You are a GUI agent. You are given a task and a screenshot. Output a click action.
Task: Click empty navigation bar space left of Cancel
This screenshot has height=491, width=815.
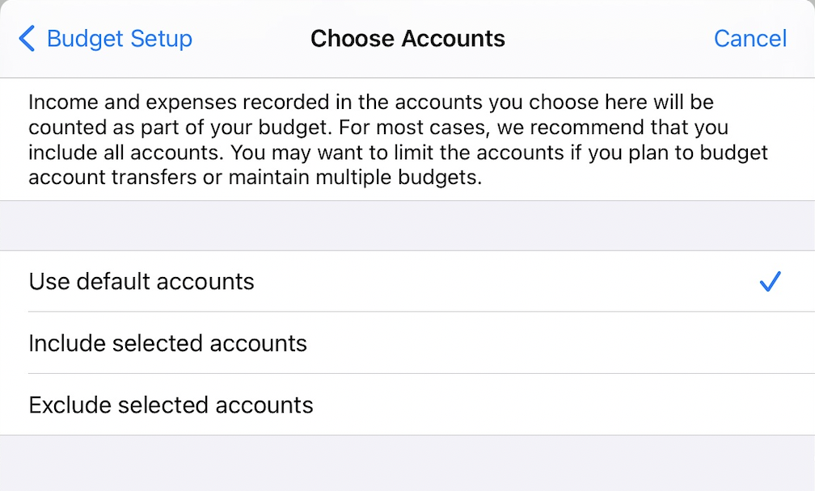coord(614,39)
